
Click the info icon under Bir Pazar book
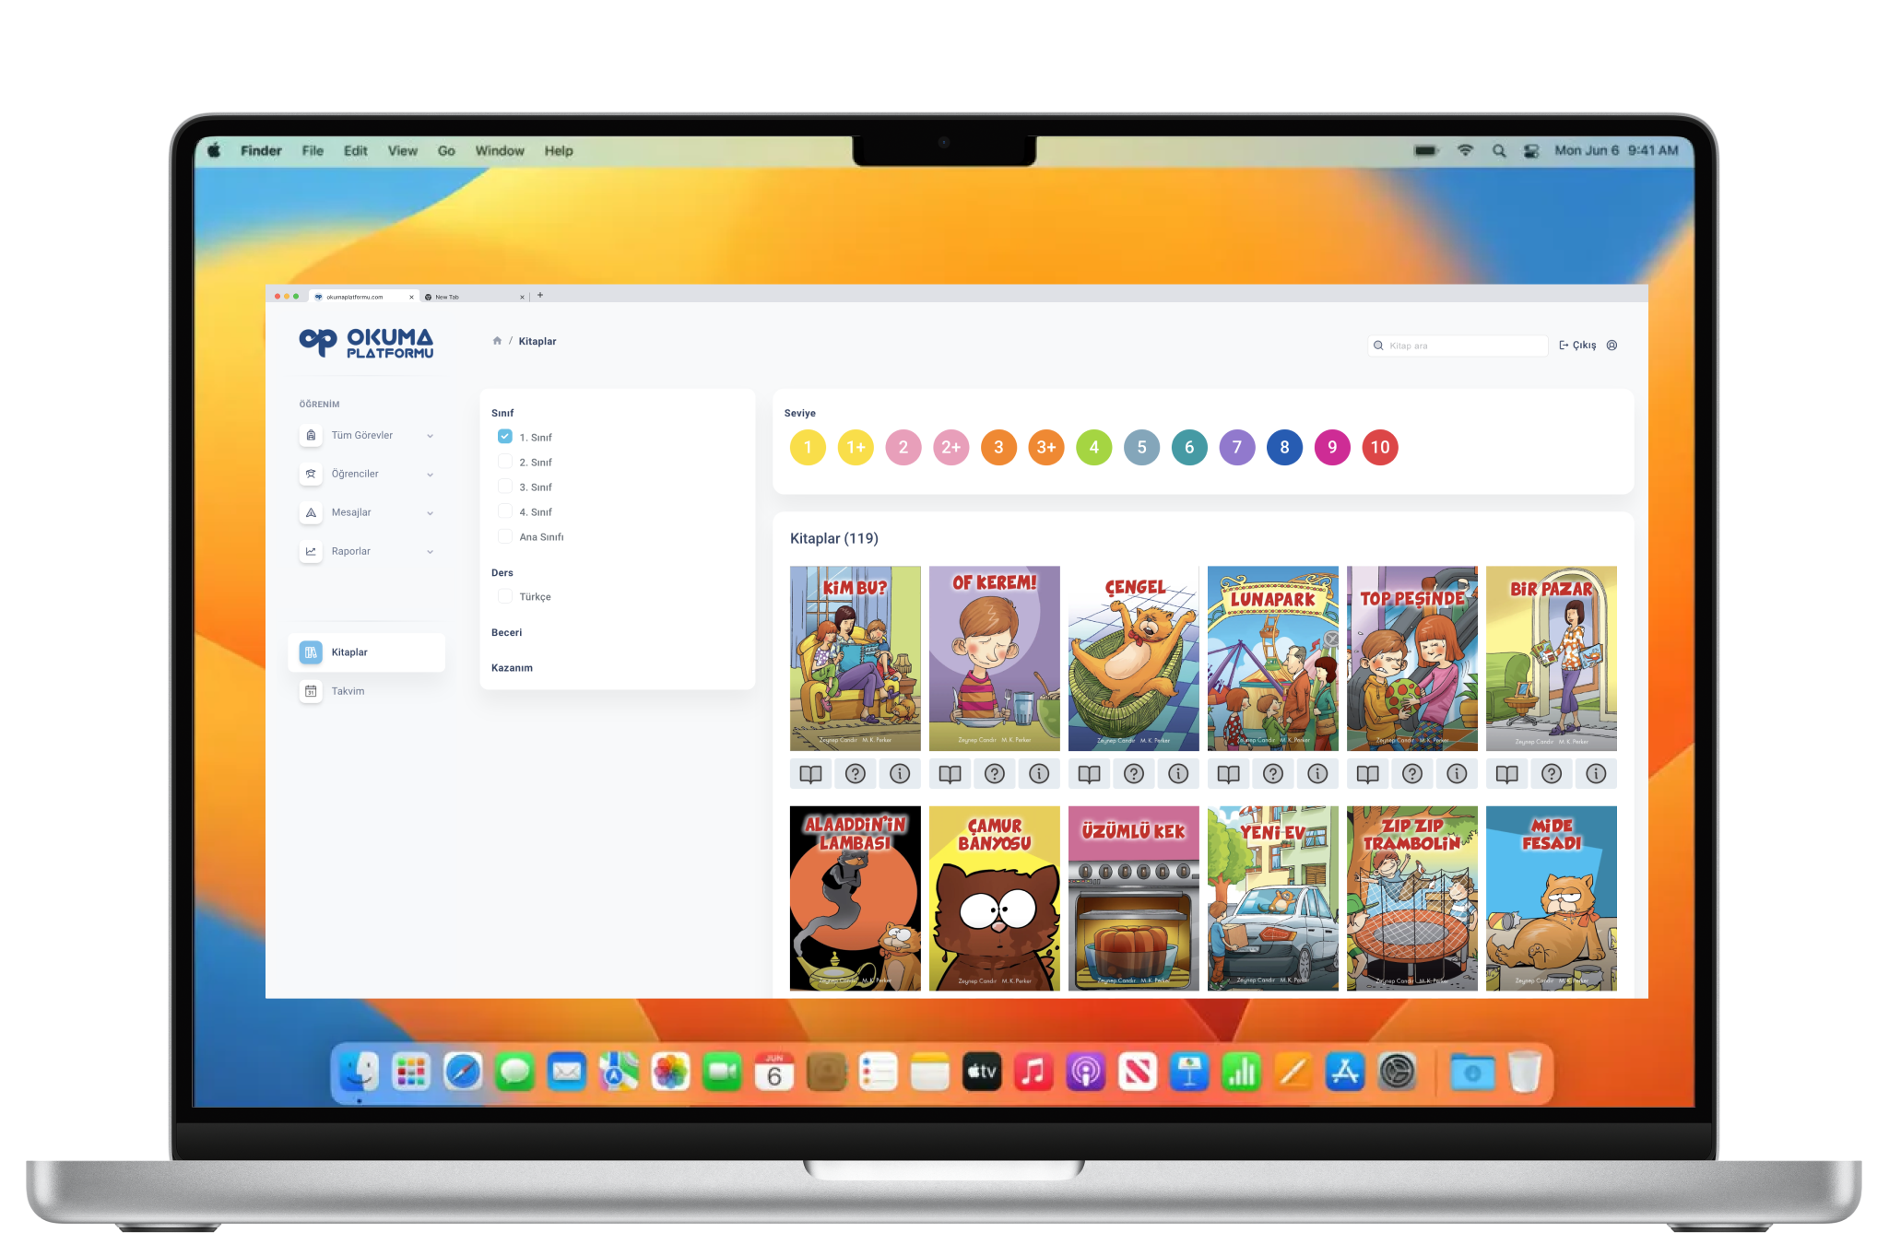(x=1596, y=774)
